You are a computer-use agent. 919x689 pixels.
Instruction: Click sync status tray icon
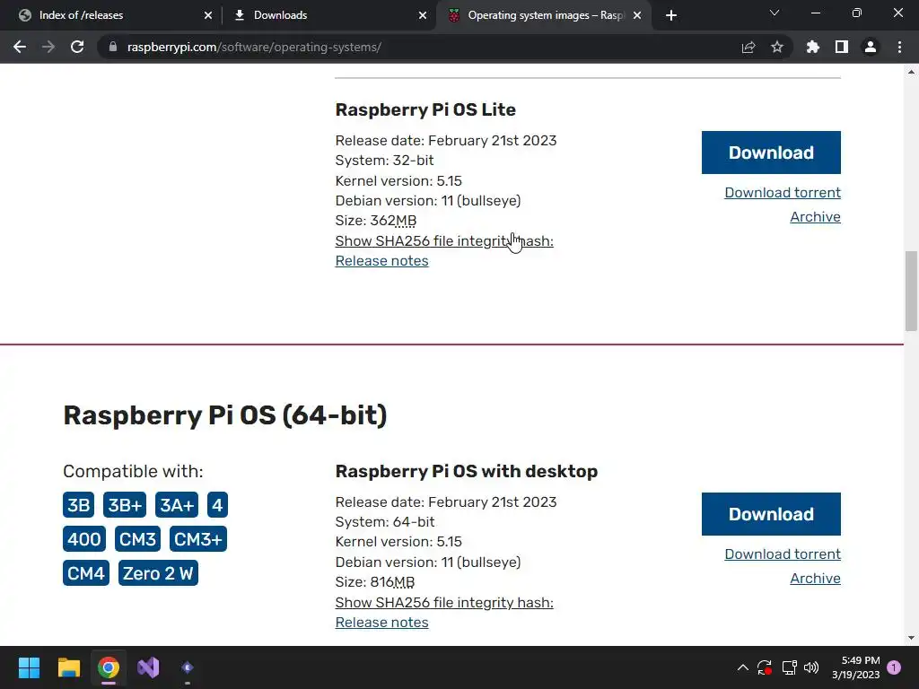click(765, 667)
